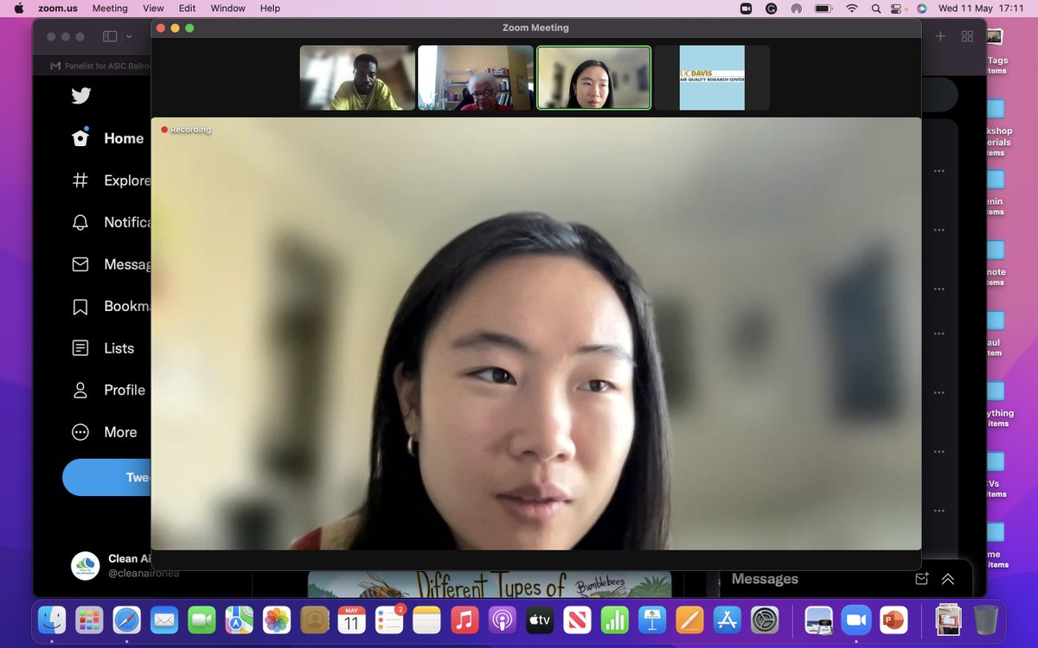Open Twitter Notifications bell
The height and width of the screenshot is (648, 1038).
coord(80,222)
